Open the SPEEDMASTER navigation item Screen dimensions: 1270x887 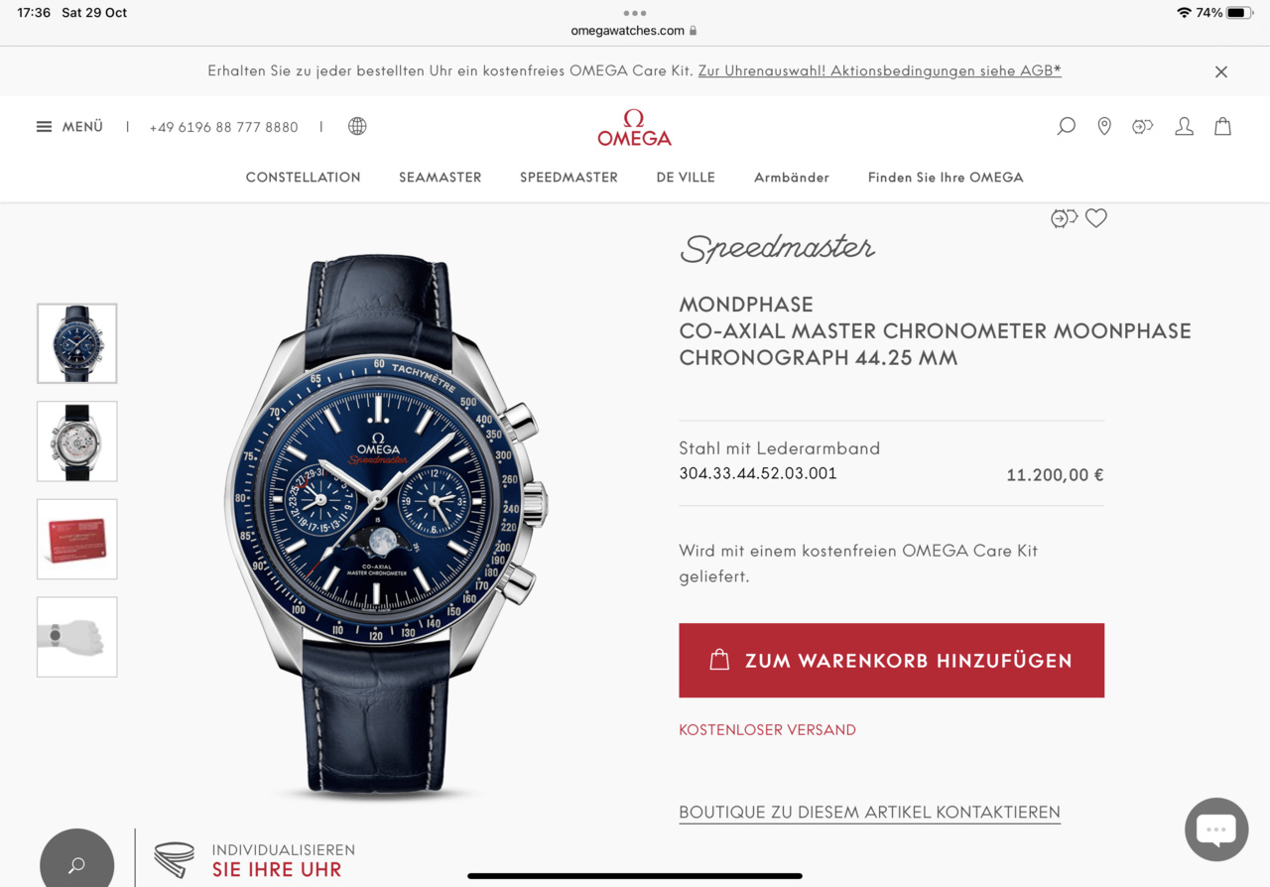tap(569, 178)
